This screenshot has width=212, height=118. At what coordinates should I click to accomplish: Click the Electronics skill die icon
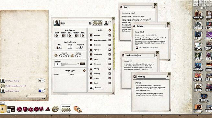pyautogui.click(x=91, y=45)
